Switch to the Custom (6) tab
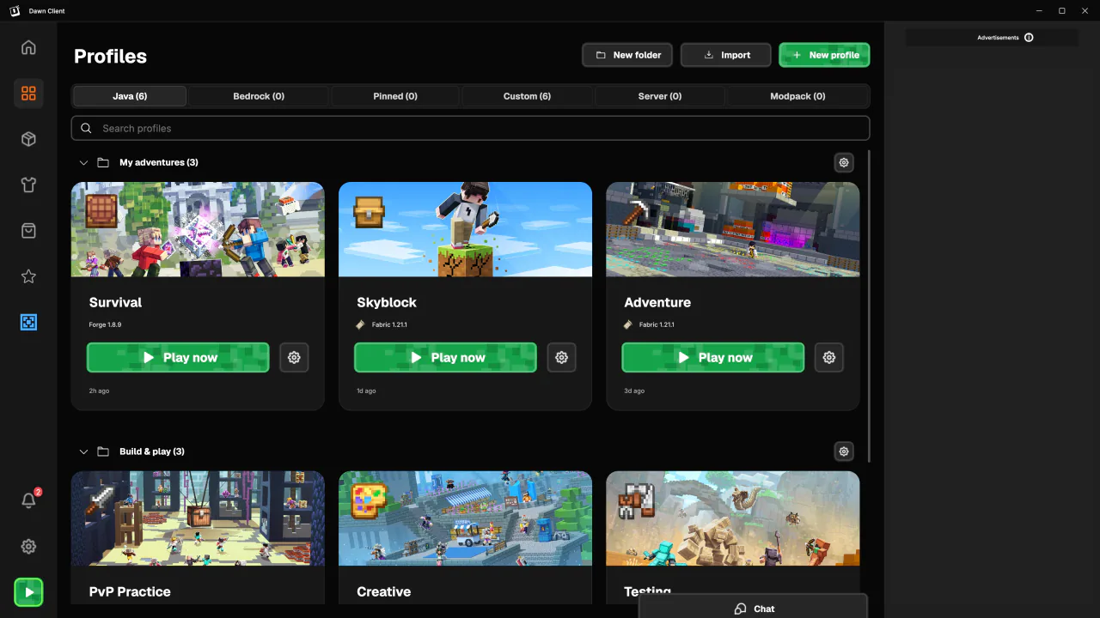 point(527,96)
